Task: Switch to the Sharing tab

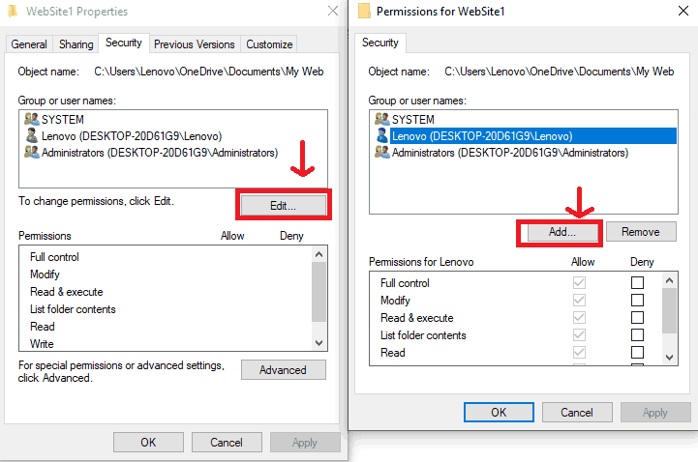Action: (76, 44)
